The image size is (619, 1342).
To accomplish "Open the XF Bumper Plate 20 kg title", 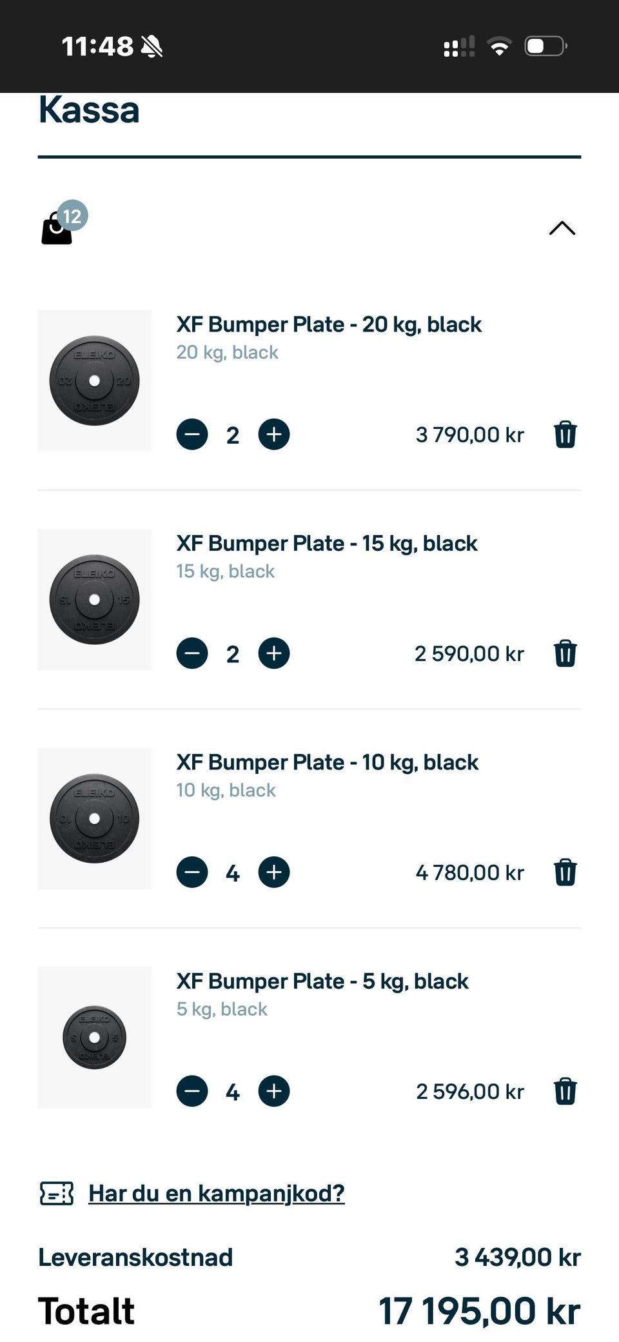I will [x=329, y=324].
